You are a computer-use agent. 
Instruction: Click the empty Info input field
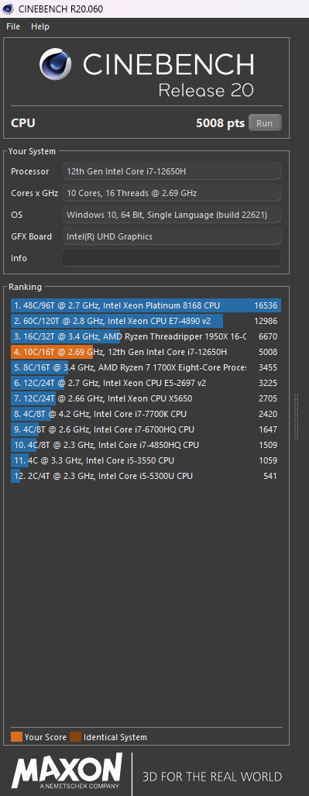click(171, 258)
